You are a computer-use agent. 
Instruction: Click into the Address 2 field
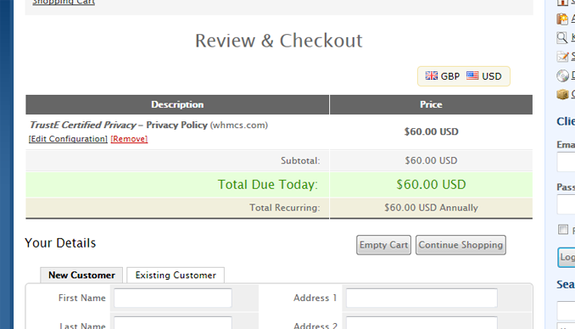click(421, 323)
